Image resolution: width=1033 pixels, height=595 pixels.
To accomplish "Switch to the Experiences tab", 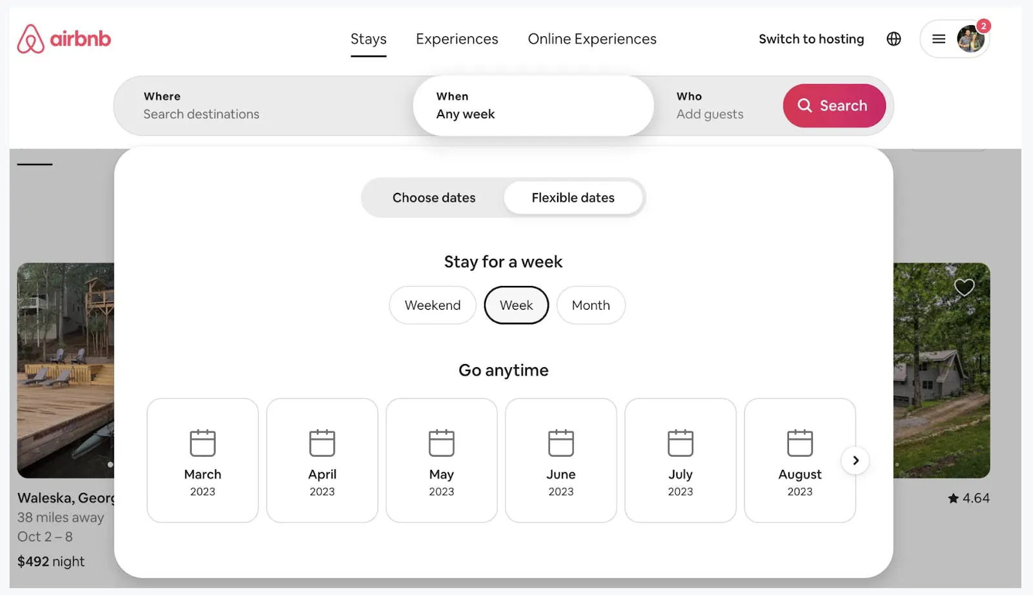I will click(457, 39).
